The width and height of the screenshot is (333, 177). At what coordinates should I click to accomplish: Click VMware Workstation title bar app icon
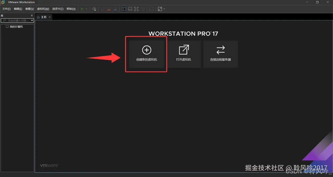pyautogui.click(x=3, y=2)
